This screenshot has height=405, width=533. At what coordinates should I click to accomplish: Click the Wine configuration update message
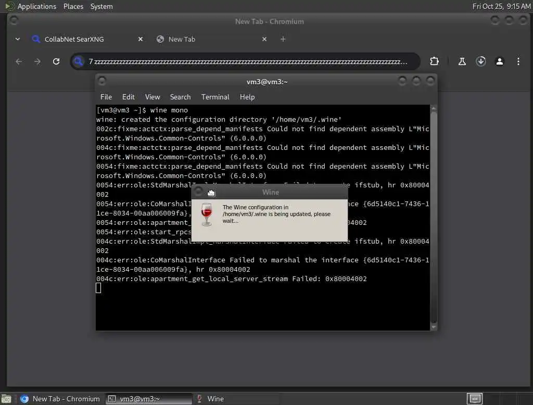coord(276,214)
